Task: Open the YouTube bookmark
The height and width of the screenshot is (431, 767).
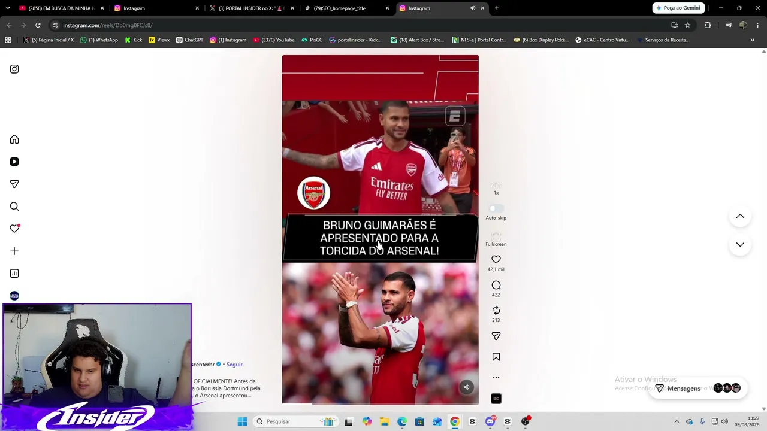Action: click(274, 40)
